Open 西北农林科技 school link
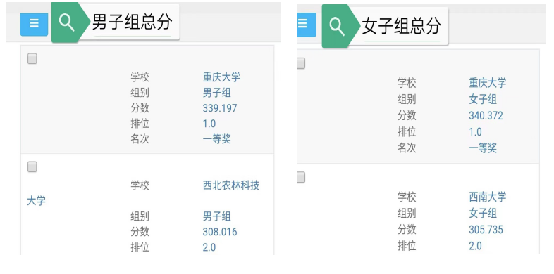554x274 pixels. (231, 185)
